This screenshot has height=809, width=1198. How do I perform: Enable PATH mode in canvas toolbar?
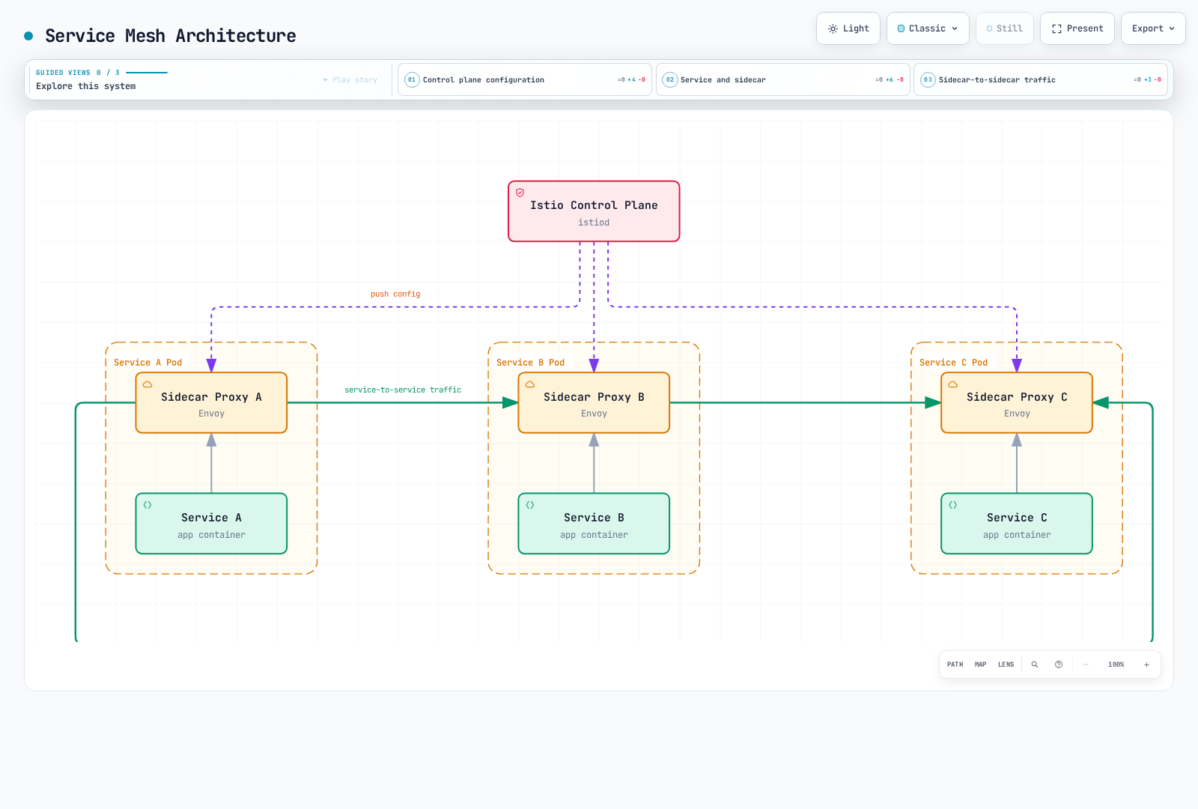[955, 664]
